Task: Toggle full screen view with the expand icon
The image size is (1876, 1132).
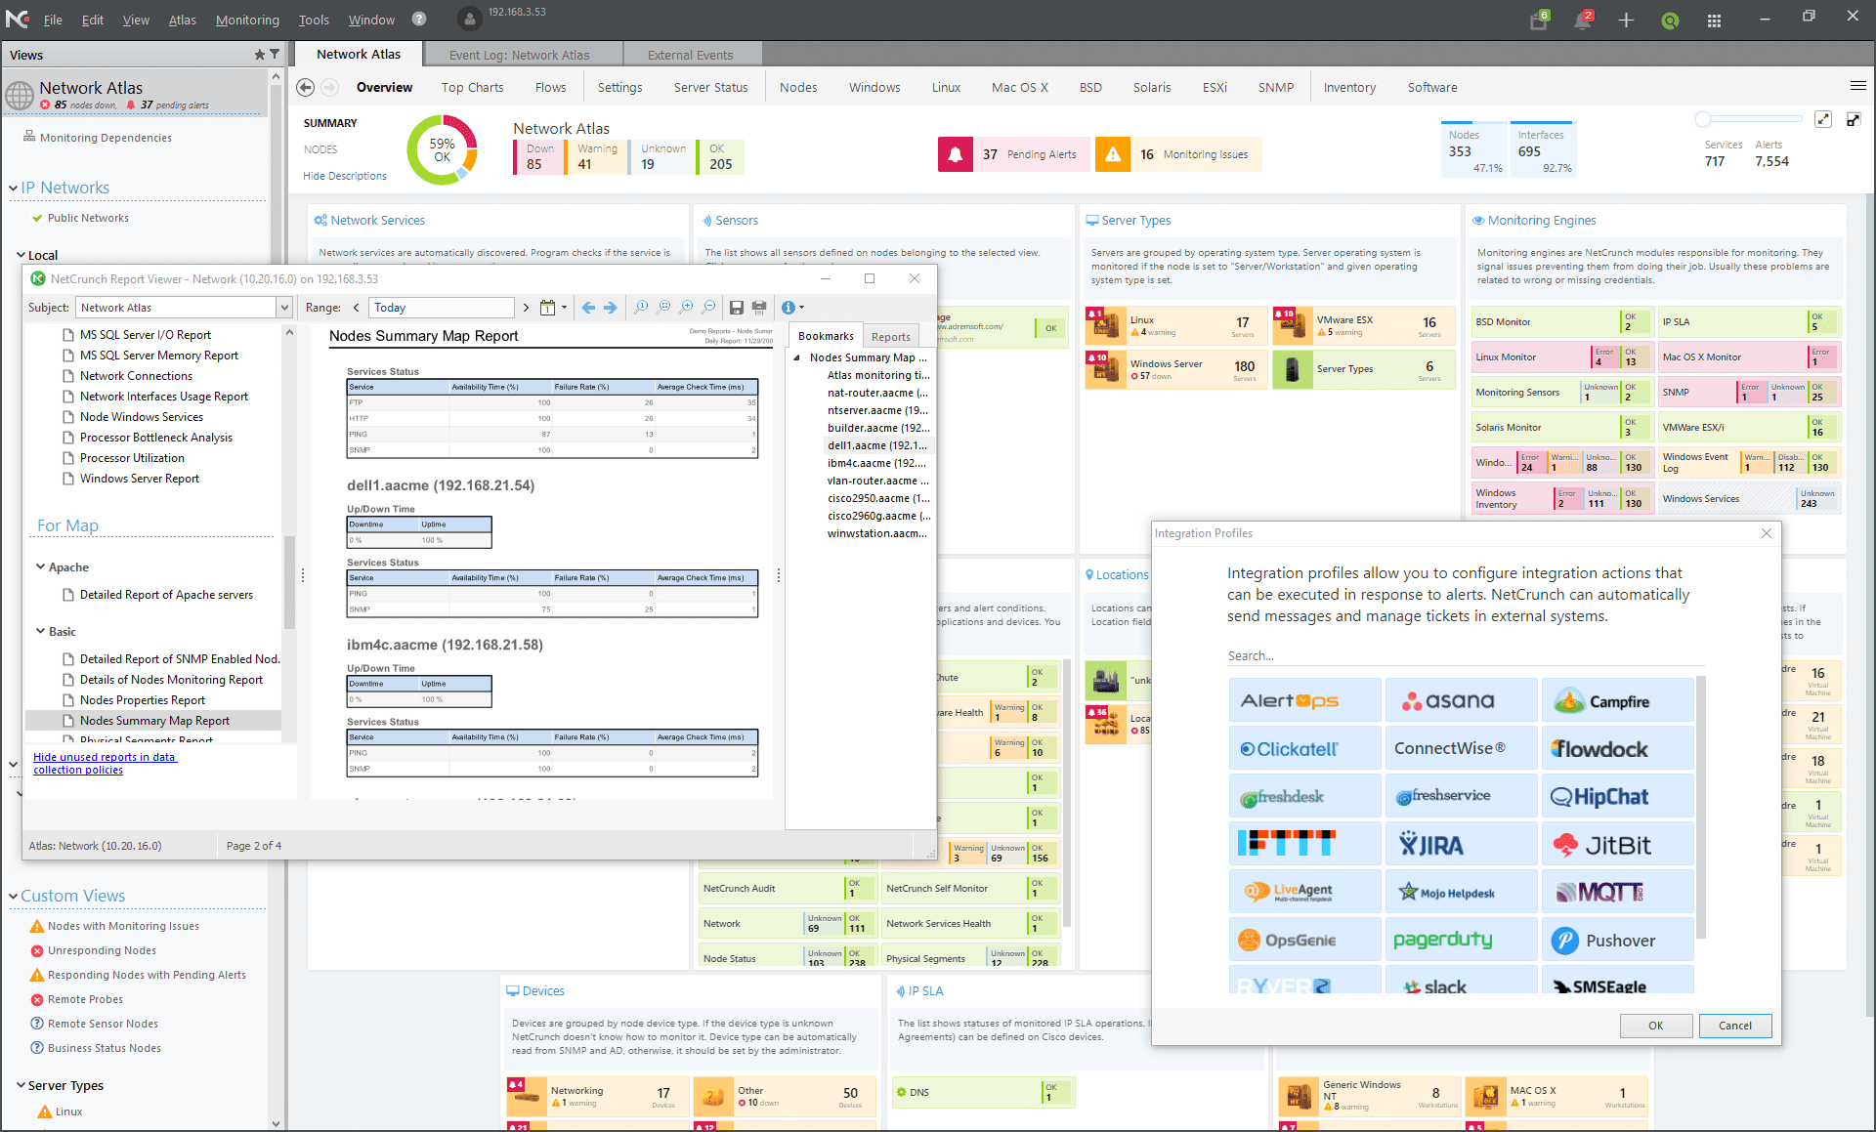Action: [x=1823, y=118]
